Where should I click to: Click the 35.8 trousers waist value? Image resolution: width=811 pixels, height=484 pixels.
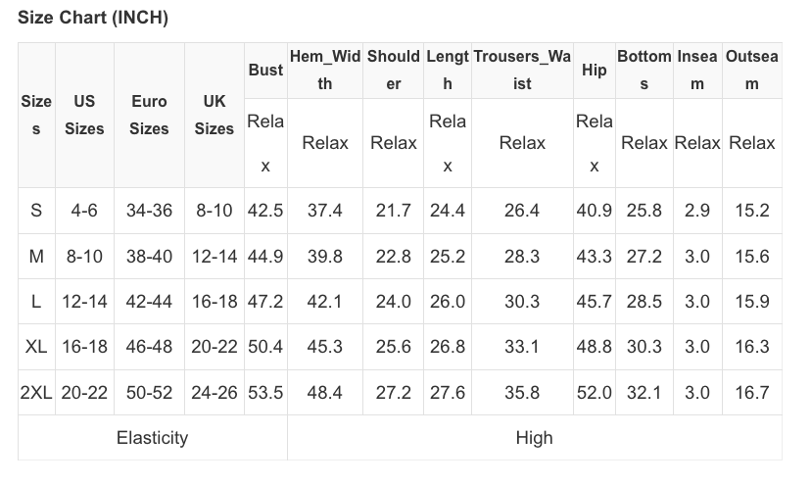point(522,392)
